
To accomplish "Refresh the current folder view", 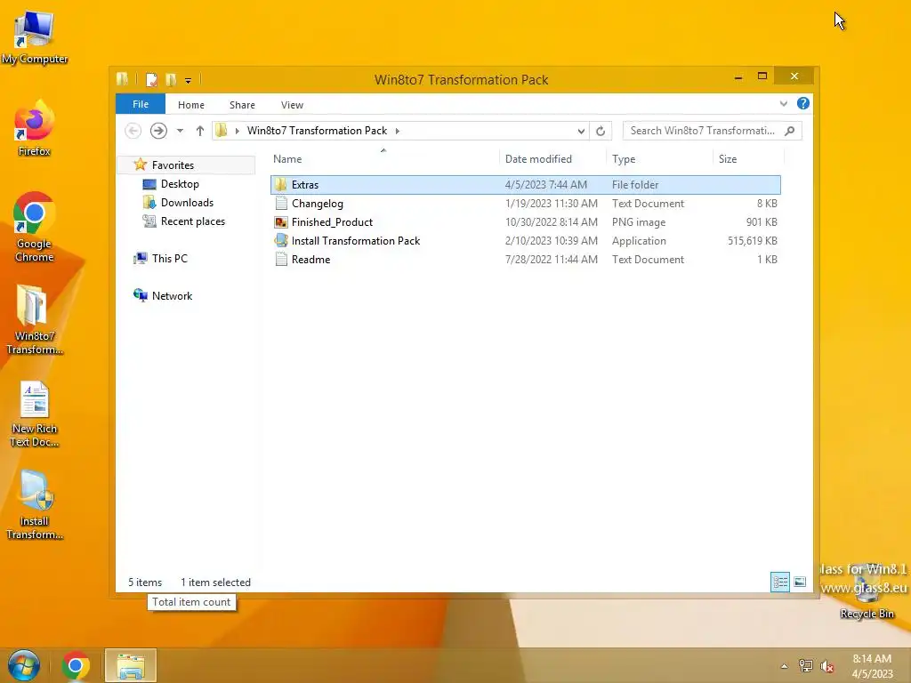I will pos(601,132).
